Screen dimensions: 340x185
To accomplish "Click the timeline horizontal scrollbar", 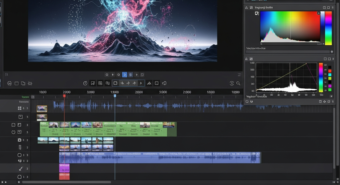I will pos(66,182).
